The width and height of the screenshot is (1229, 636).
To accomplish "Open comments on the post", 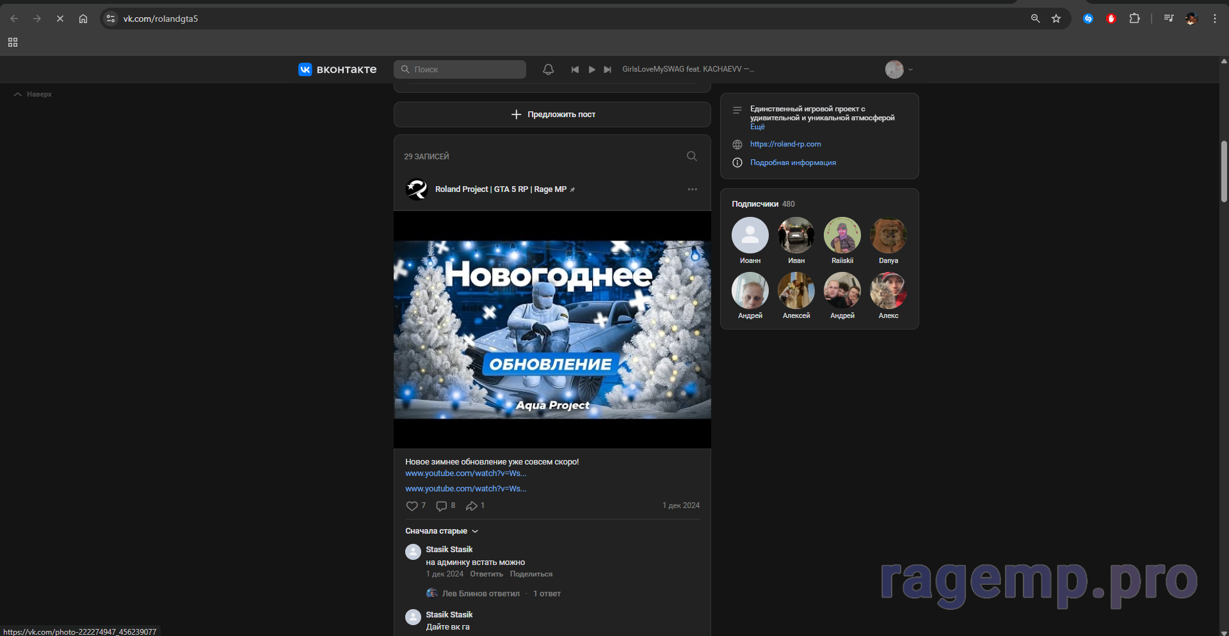I will coord(442,506).
